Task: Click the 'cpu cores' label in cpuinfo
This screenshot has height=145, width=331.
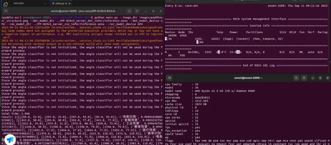Action: point(173,117)
